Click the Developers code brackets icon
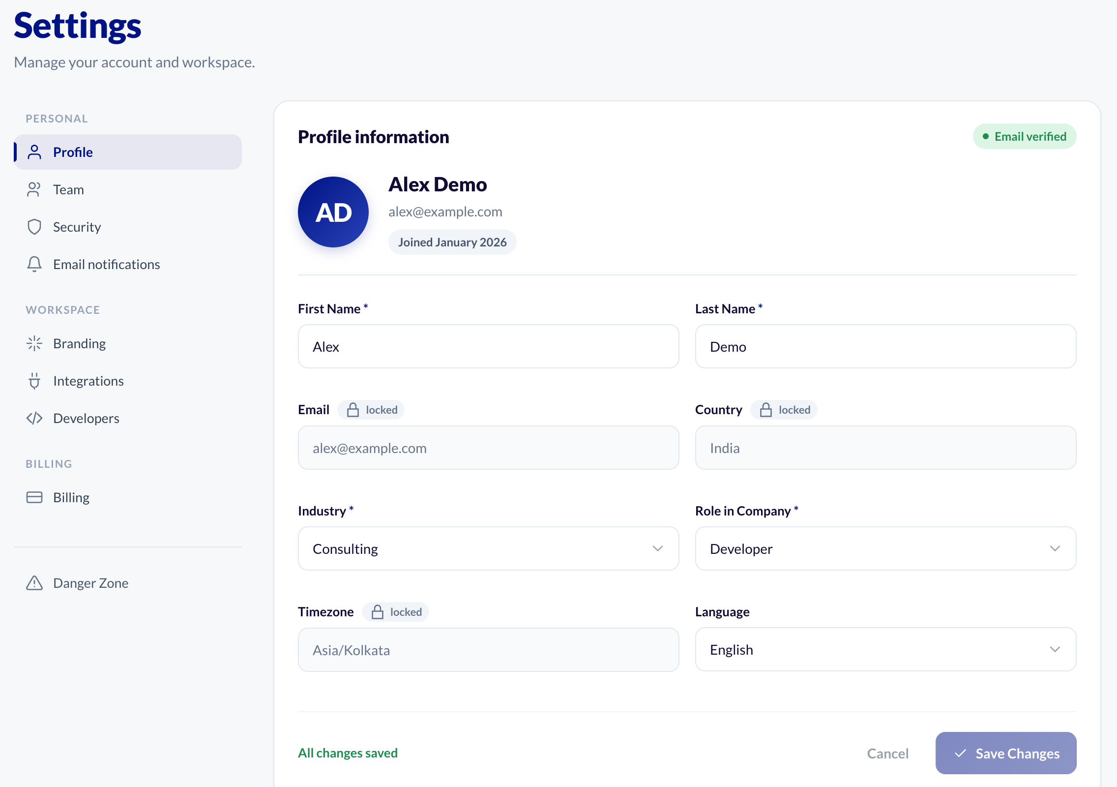Image resolution: width=1117 pixels, height=787 pixels. click(34, 418)
